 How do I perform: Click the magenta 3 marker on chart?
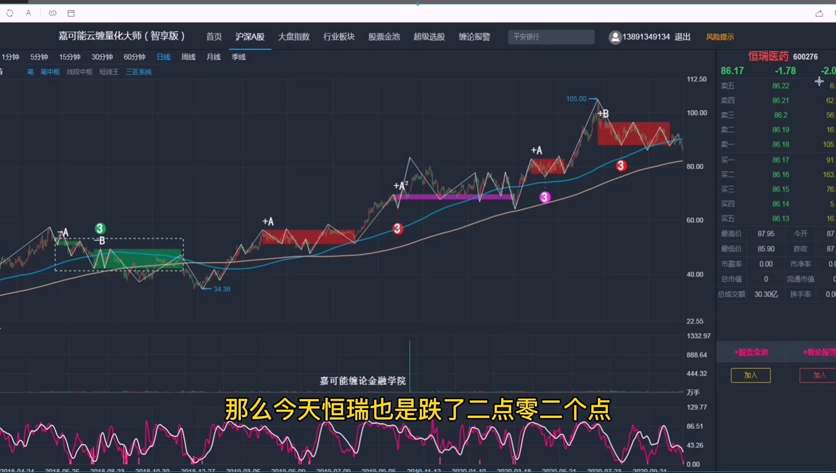point(544,197)
